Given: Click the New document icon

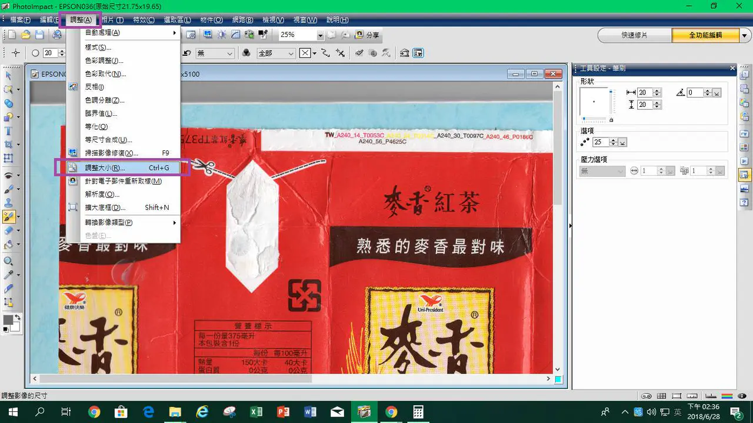Looking at the screenshot, I should point(12,35).
